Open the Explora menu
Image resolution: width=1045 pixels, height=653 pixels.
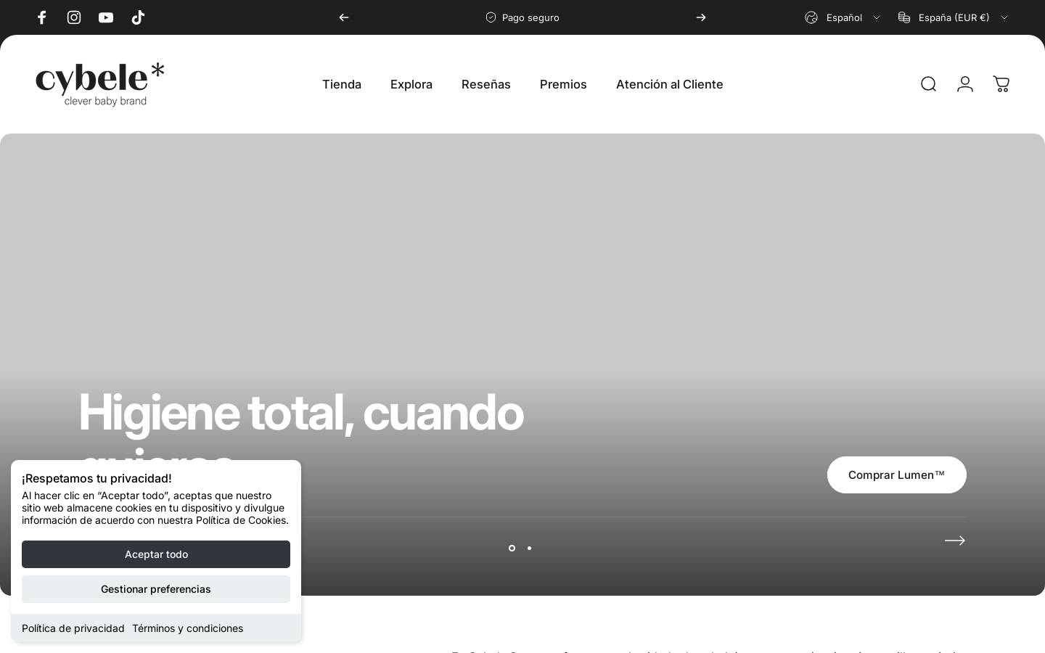tap(411, 84)
